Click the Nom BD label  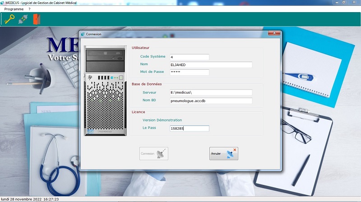(149, 100)
